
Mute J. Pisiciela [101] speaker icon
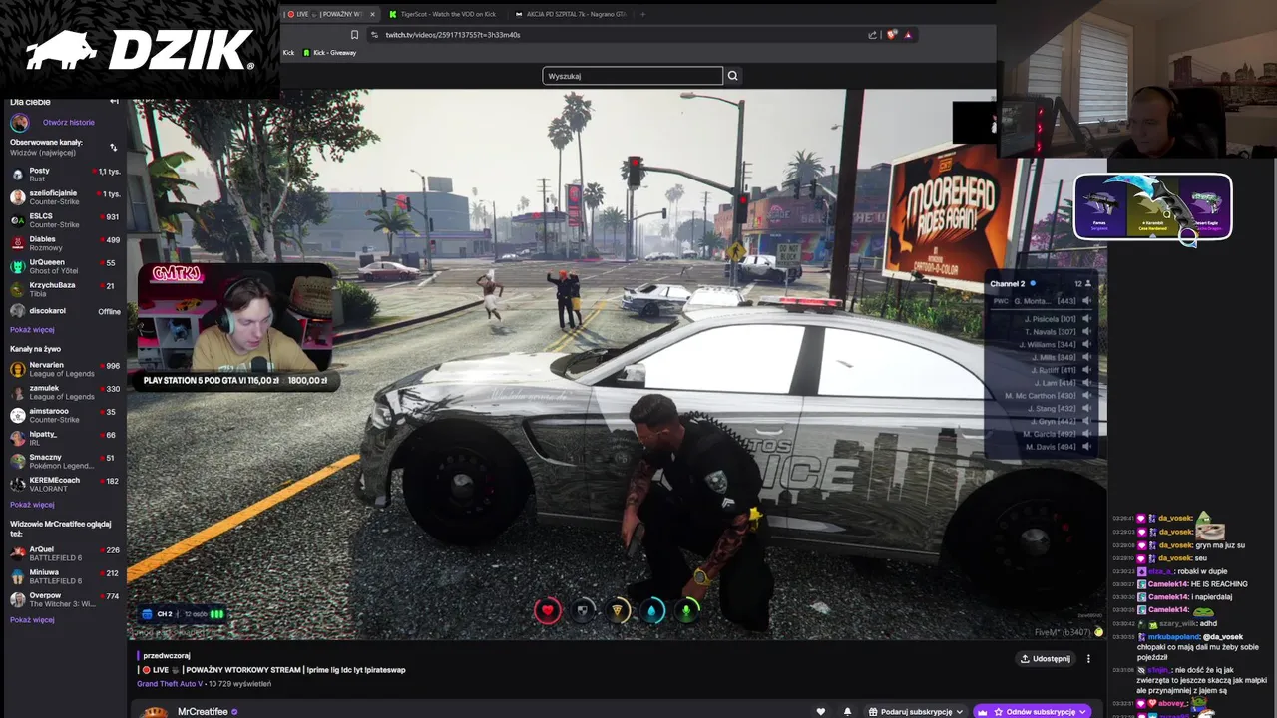(x=1086, y=319)
